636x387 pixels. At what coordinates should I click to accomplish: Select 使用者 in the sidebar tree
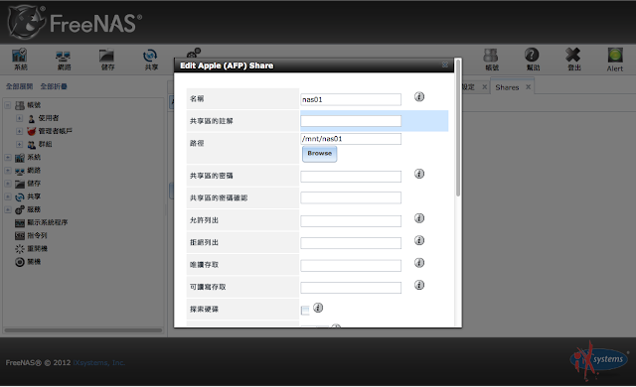[x=49, y=118]
